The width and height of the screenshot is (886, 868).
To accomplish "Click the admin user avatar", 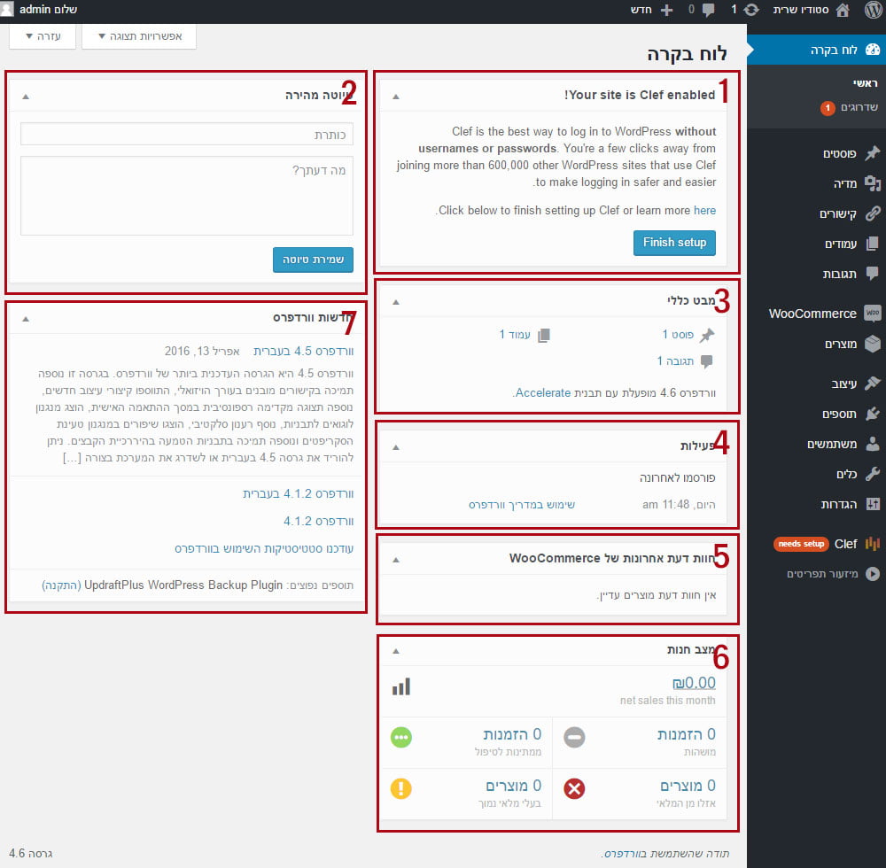I will click(x=7, y=9).
